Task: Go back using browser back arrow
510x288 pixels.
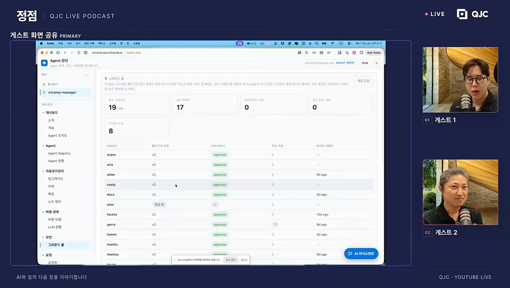Action: coord(65,53)
